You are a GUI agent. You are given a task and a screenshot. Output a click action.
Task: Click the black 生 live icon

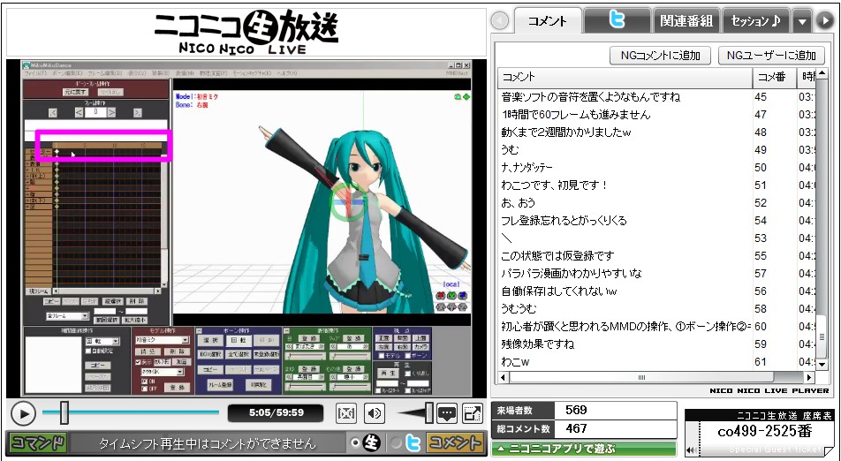pos(372,442)
